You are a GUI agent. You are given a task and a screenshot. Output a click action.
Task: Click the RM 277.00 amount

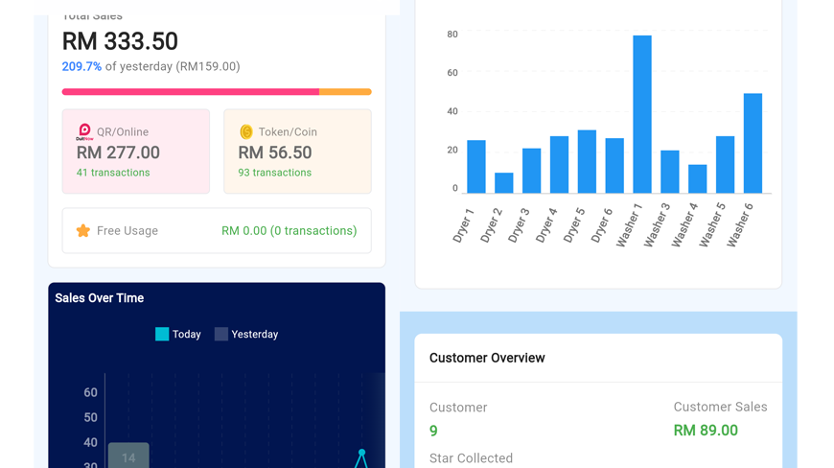(118, 152)
